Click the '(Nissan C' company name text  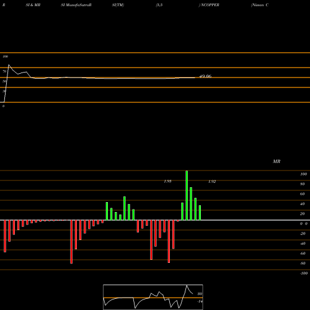point(260,5)
